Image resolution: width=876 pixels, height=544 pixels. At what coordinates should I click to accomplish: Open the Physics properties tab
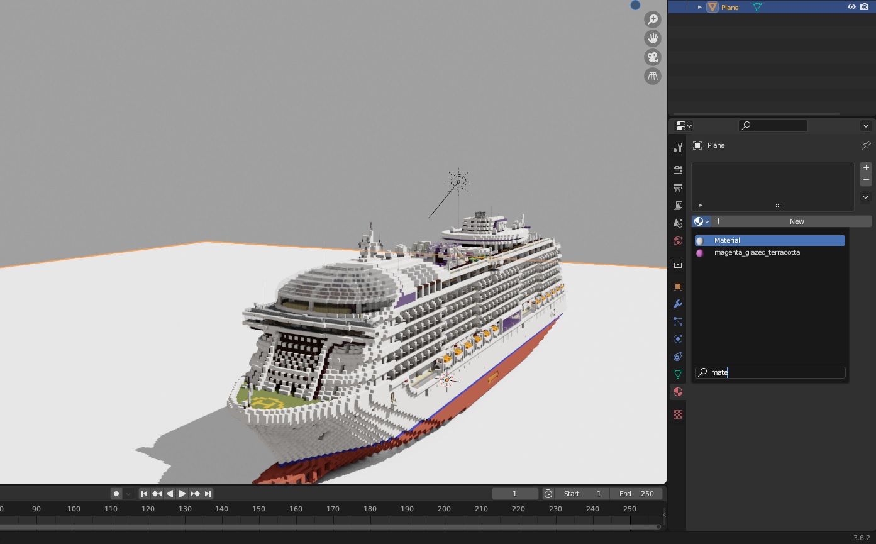[x=677, y=339]
